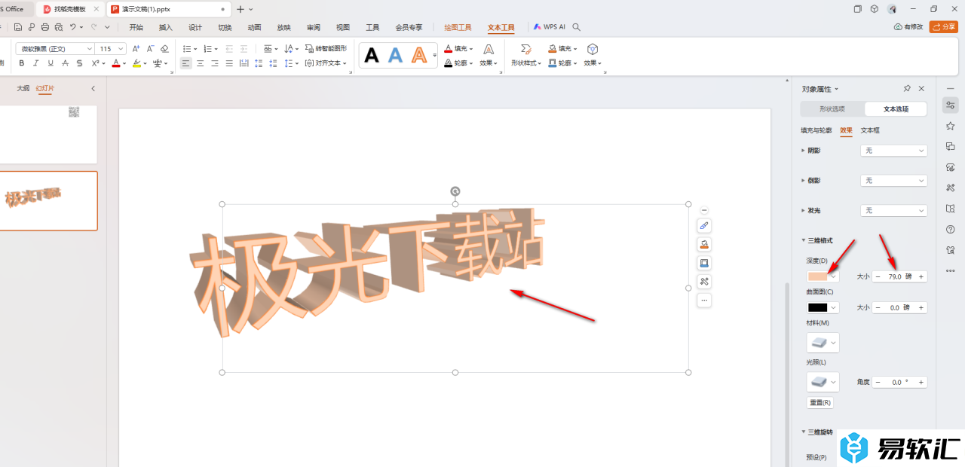
Task: Click the undo icon
Action: tap(72, 27)
